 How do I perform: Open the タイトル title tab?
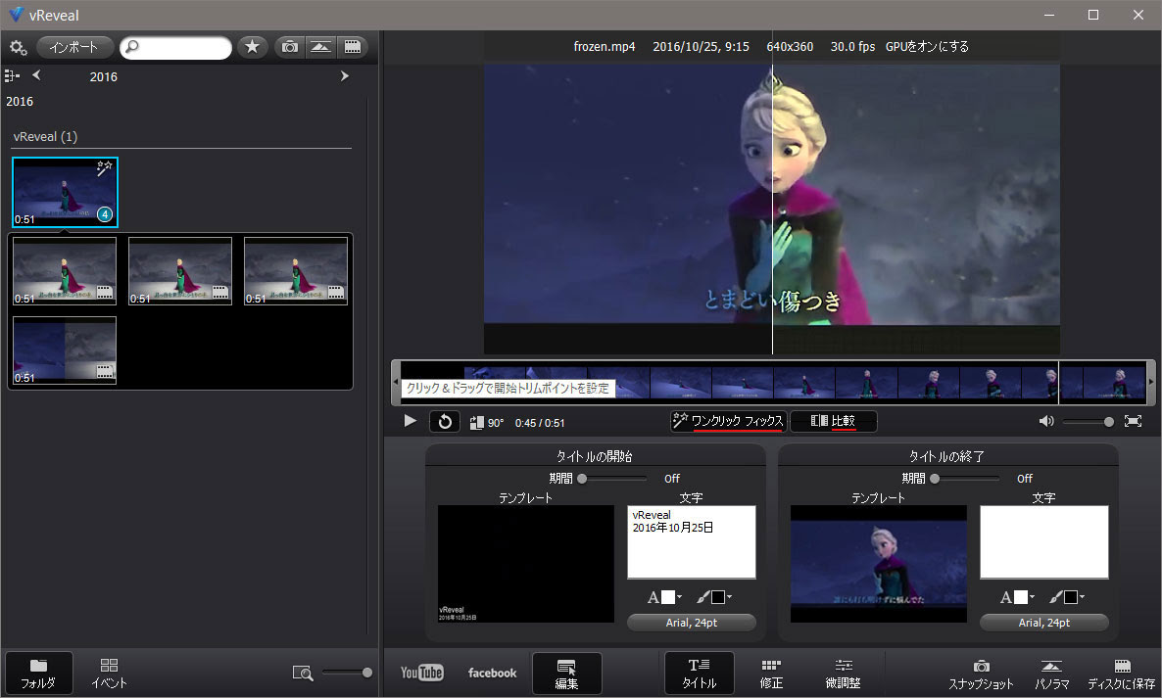(699, 674)
